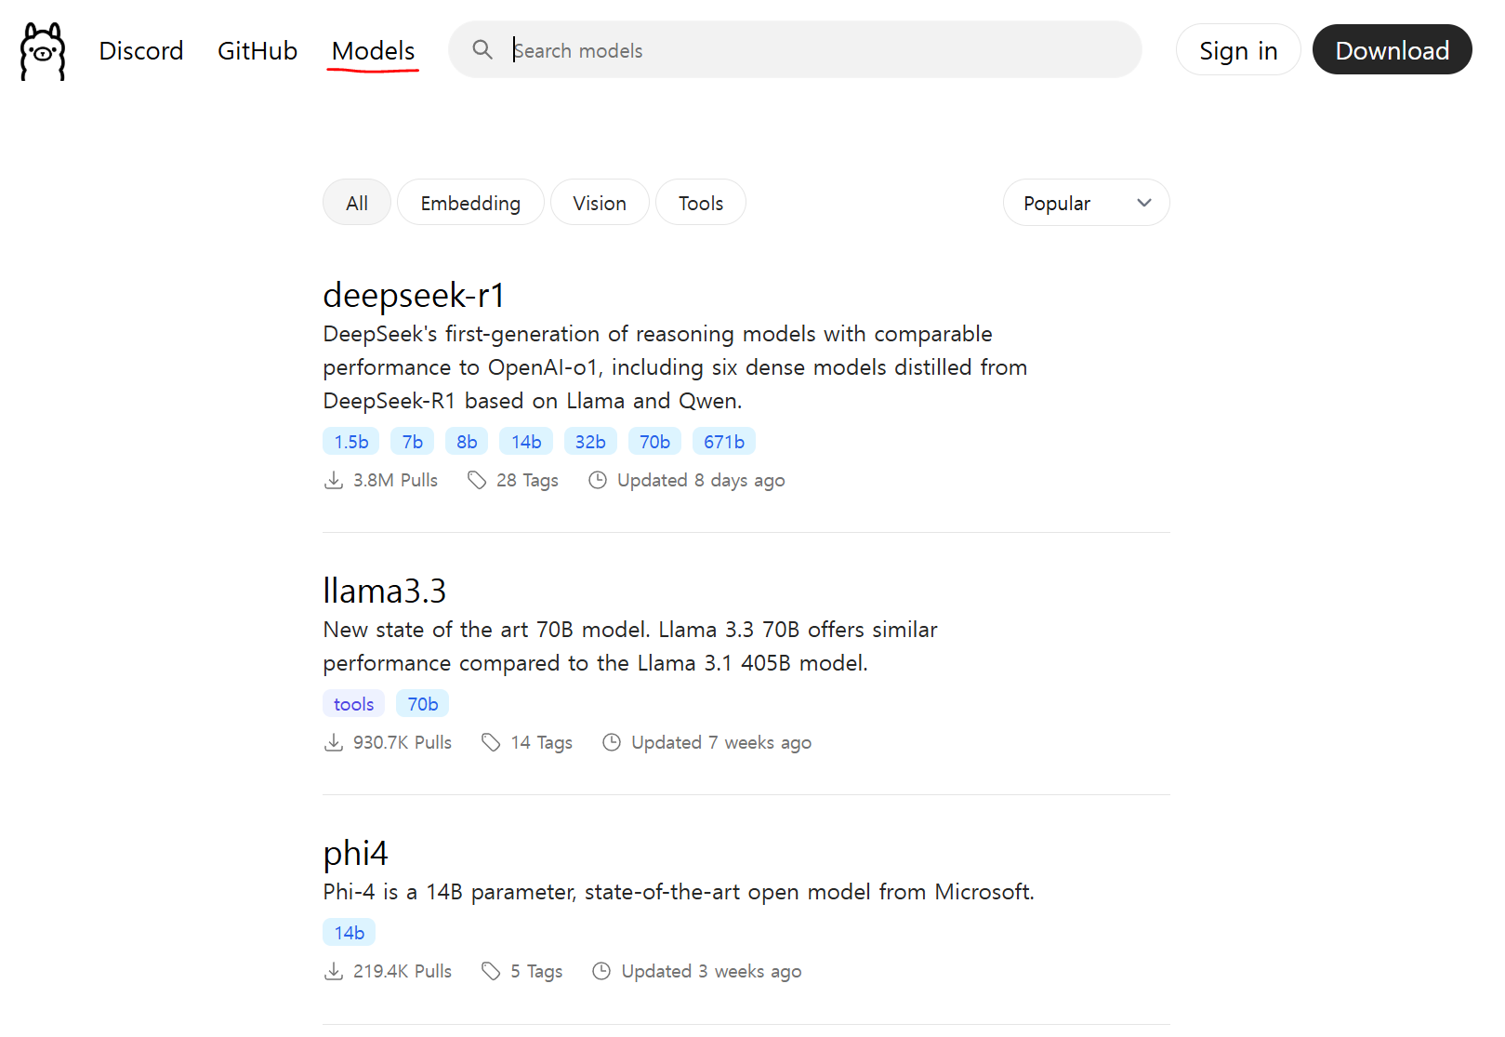This screenshot has width=1505, height=1037.
Task: Click the '219.4K Pulls' text
Action: click(403, 971)
